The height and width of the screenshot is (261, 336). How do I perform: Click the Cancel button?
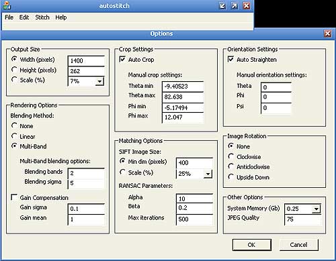(299, 245)
